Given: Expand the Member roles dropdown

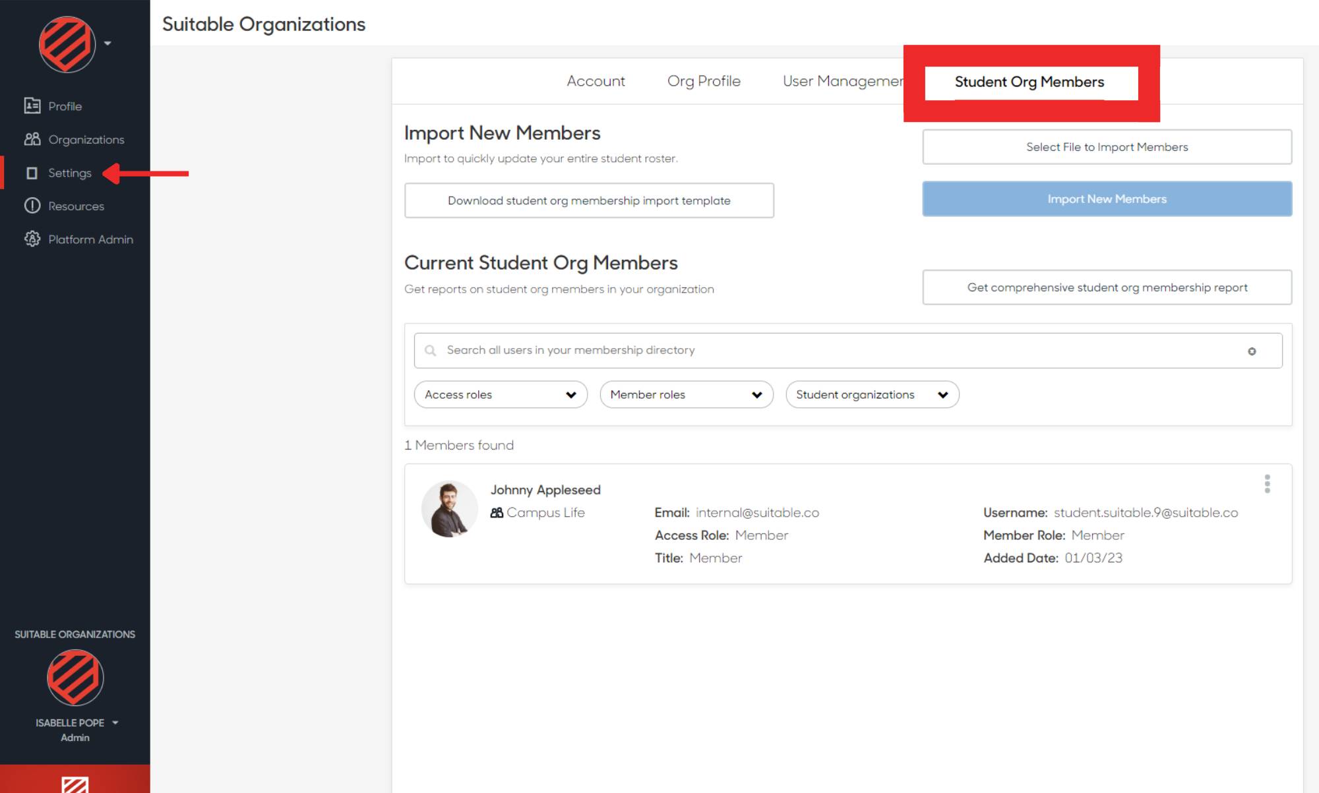Looking at the screenshot, I should 686,395.
